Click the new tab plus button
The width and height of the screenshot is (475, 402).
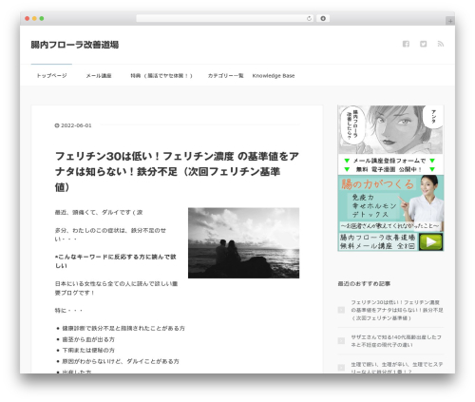pyautogui.click(x=450, y=21)
